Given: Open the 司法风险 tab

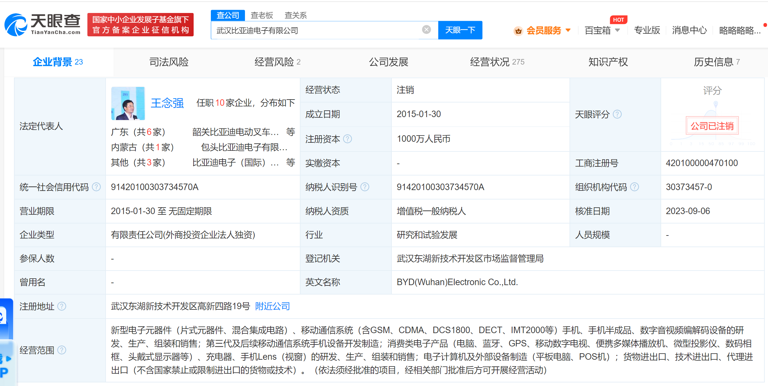Looking at the screenshot, I should coord(169,62).
